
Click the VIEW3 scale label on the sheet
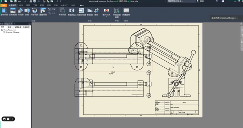(x=113, y=73)
